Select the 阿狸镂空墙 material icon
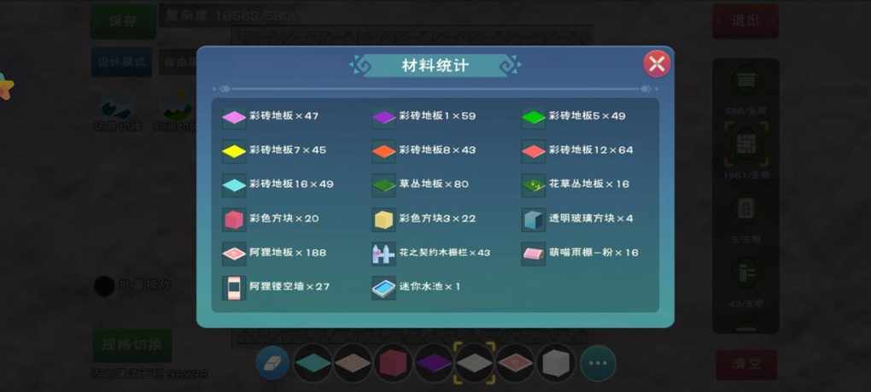The width and height of the screenshot is (871, 392). pyautogui.click(x=234, y=288)
